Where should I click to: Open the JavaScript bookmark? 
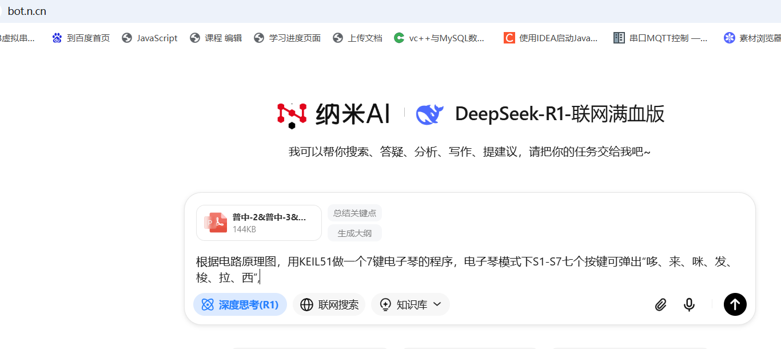pyautogui.click(x=150, y=38)
